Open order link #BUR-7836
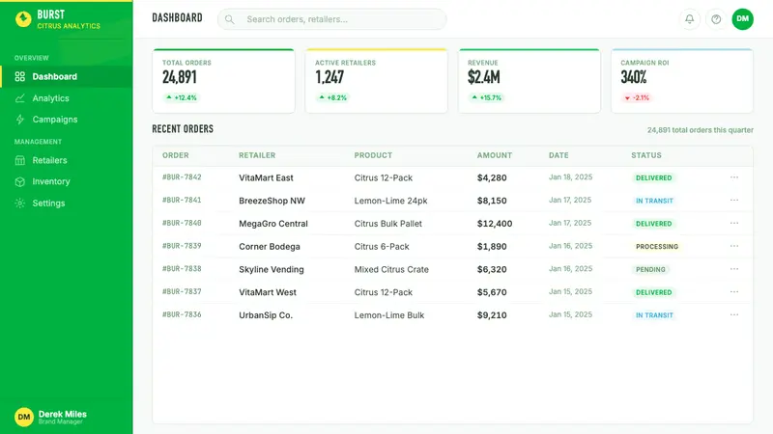773x434 pixels. pyautogui.click(x=182, y=314)
